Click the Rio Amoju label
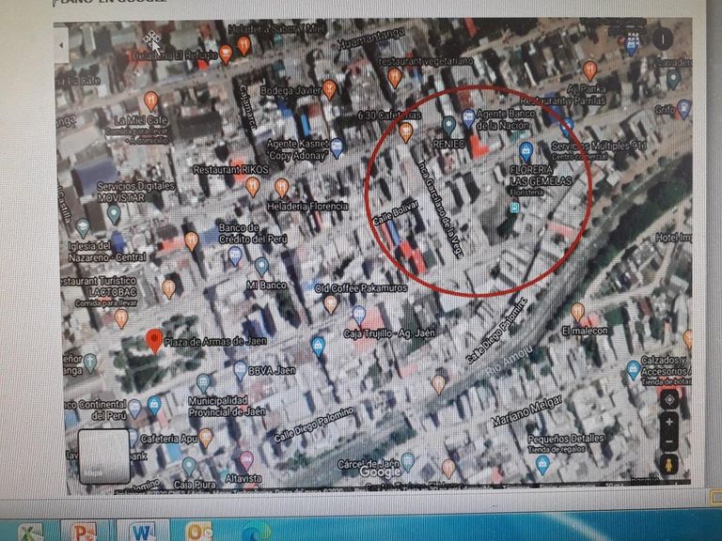The image size is (722, 541). 510,360
